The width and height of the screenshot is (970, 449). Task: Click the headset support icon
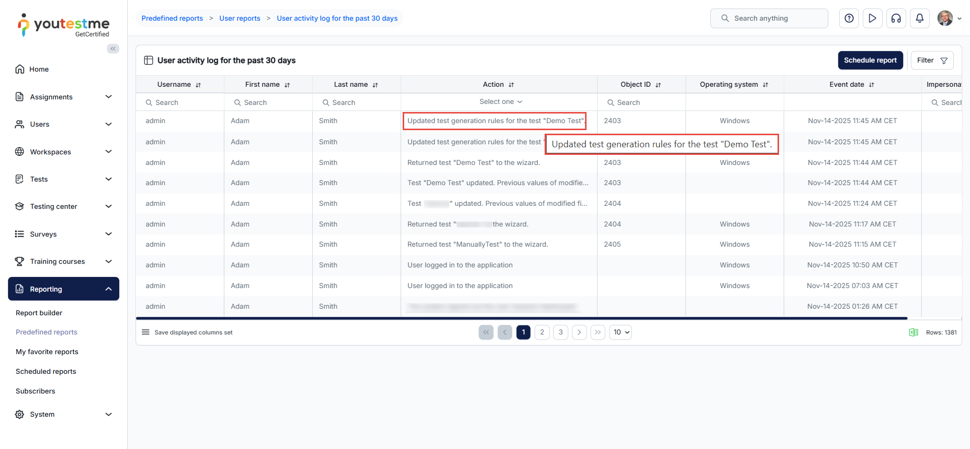point(896,18)
